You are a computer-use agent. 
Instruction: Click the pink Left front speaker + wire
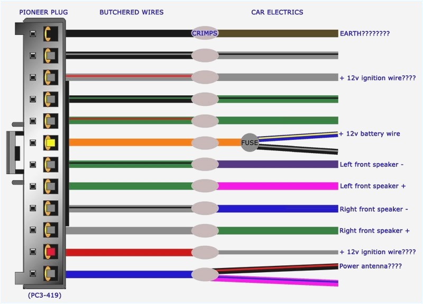278,186
